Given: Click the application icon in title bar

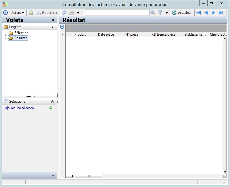Looking at the screenshot, I should click(5, 4).
